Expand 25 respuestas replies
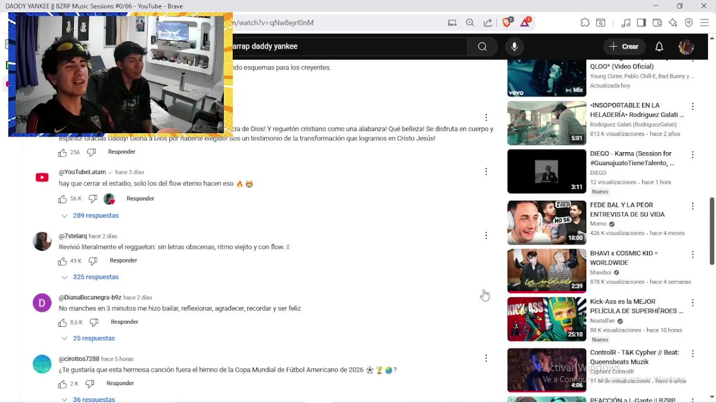The height and width of the screenshot is (403, 716). [88, 339]
